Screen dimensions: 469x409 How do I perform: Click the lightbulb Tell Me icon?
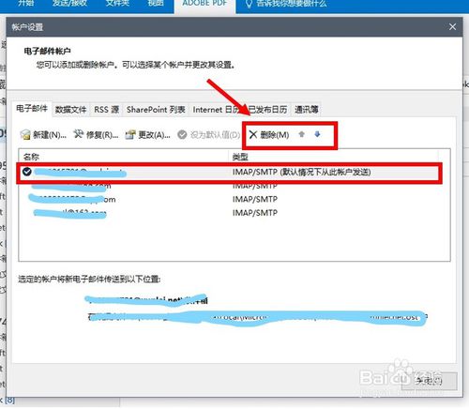[249, 4]
